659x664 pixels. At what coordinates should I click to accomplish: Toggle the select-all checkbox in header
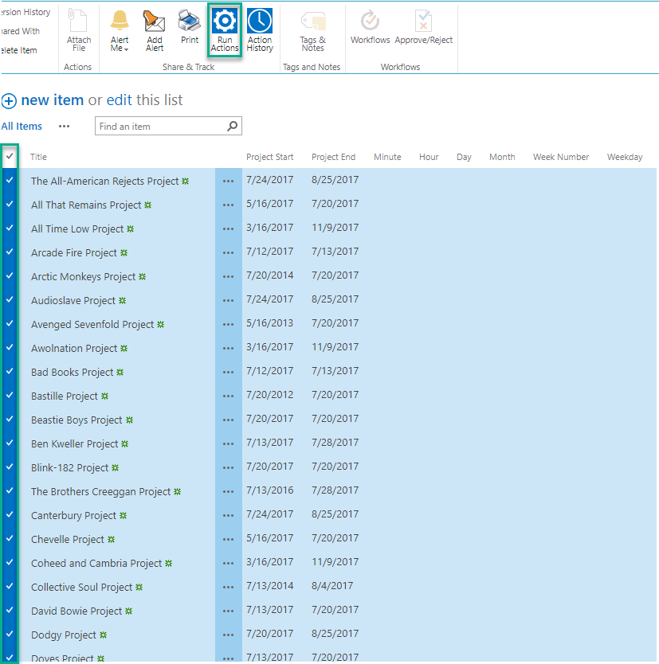point(10,156)
